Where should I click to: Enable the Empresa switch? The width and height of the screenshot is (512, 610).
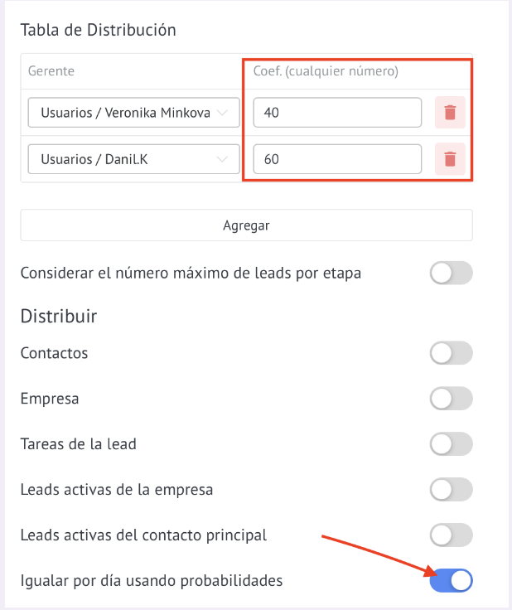click(x=451, y=399)
